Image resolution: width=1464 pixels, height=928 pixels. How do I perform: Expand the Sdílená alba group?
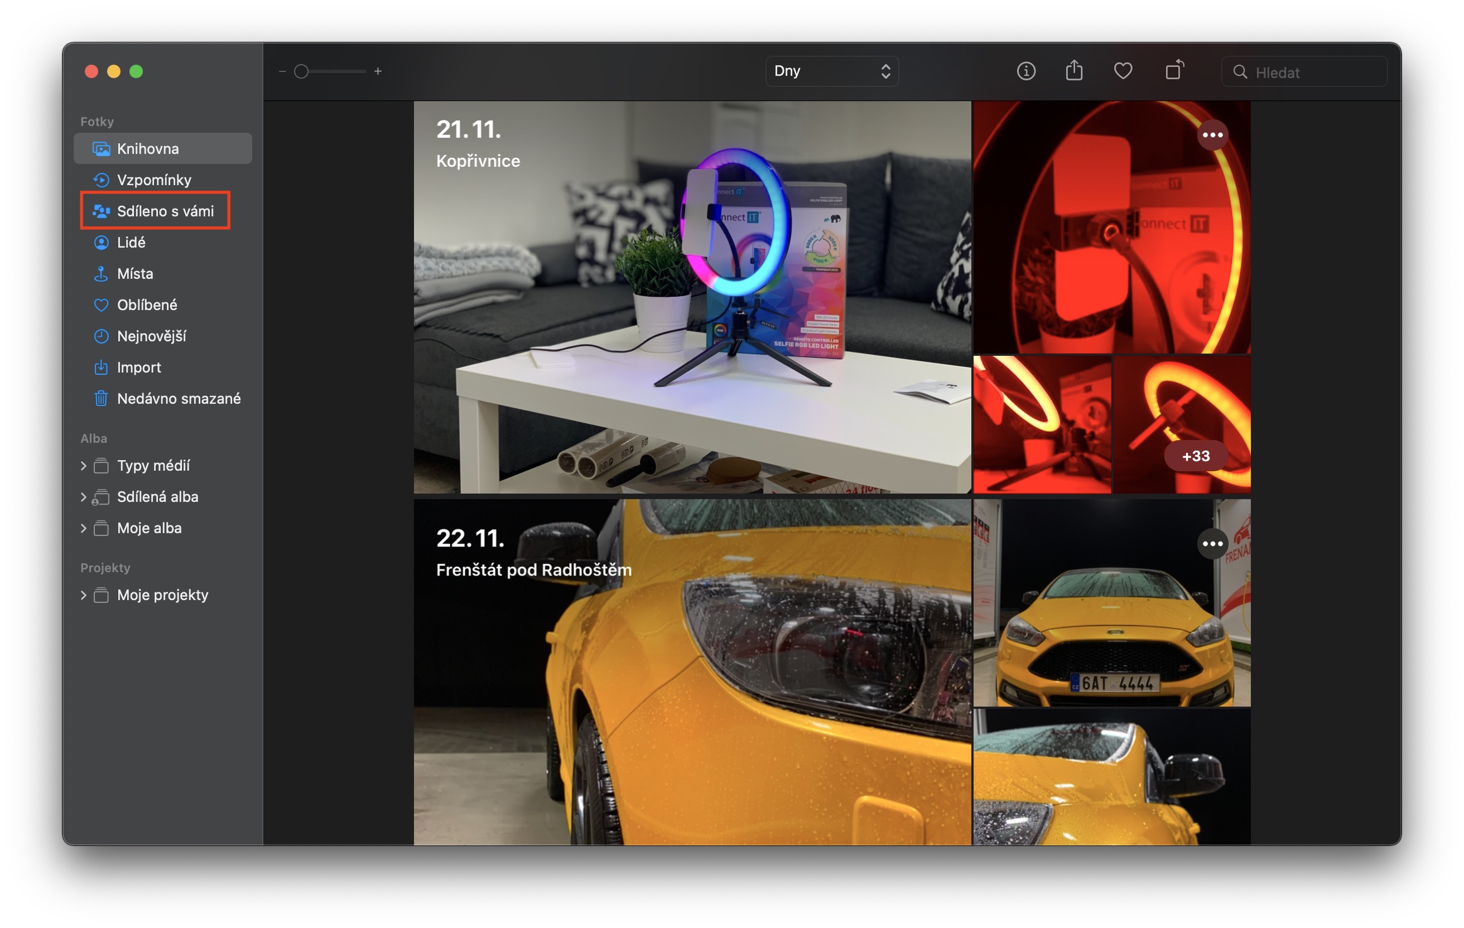click(x=83, y=496)
